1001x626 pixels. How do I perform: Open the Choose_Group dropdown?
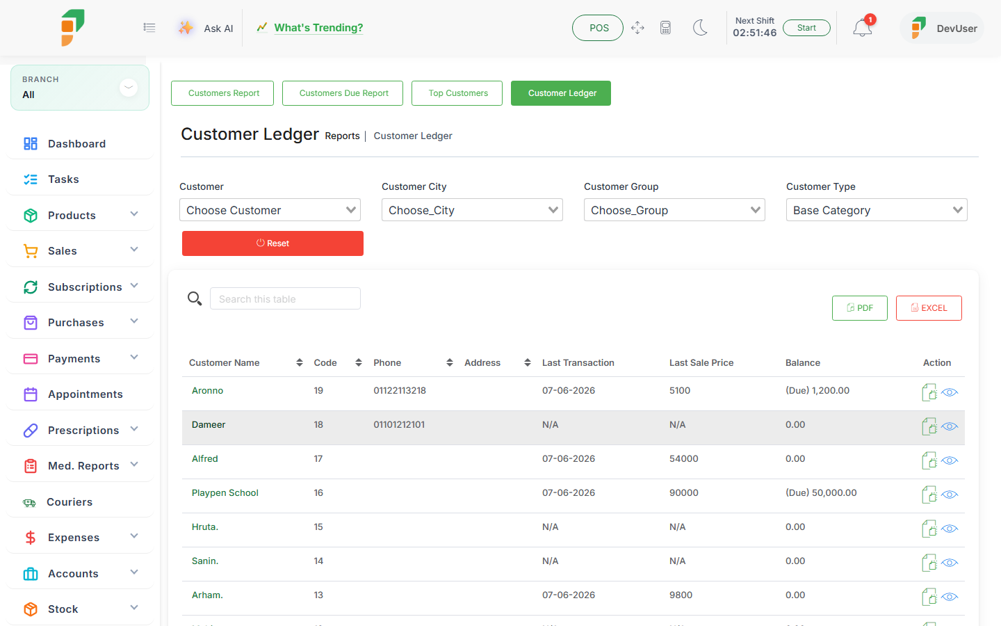pos(674,210)
